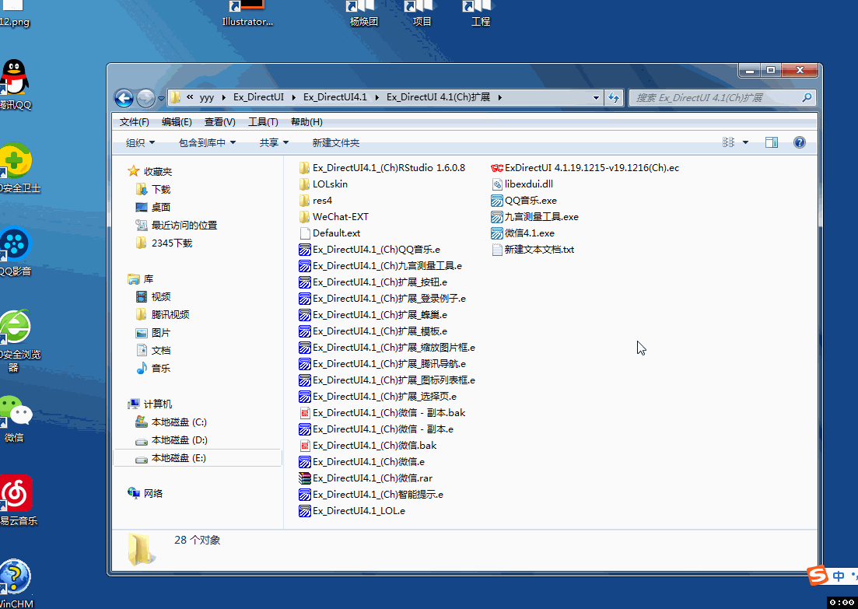Open the 文件(F) menu
858x609 pixels.
pyautogui.click(x=134, y=121)
